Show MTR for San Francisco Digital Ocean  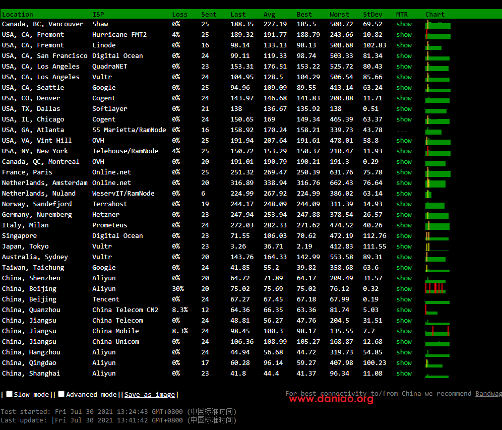pyautogui.click(x=404, y=56)
